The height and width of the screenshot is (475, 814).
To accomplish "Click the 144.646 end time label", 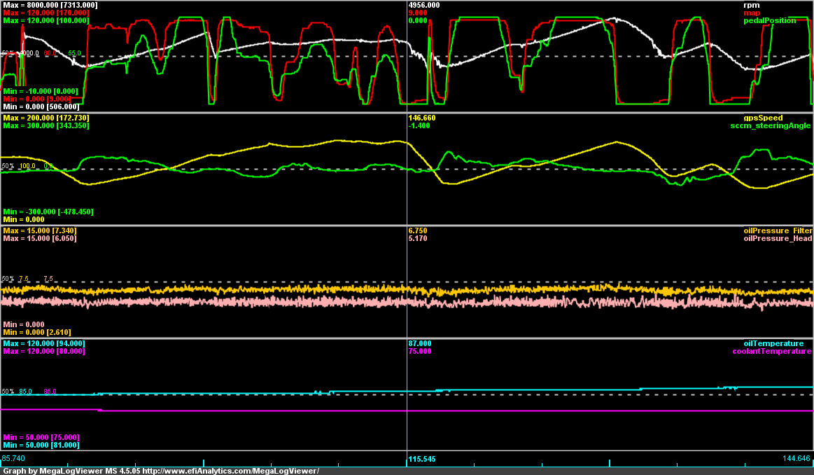I will (x=797, y=458).
